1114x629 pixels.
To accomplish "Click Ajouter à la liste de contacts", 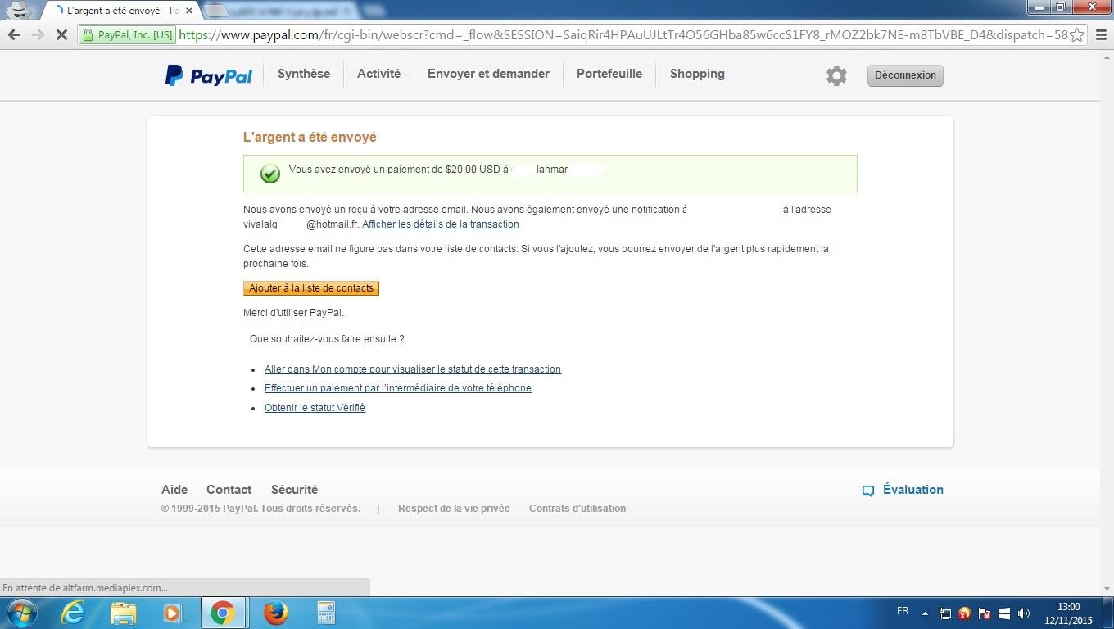I will point(311,288).
